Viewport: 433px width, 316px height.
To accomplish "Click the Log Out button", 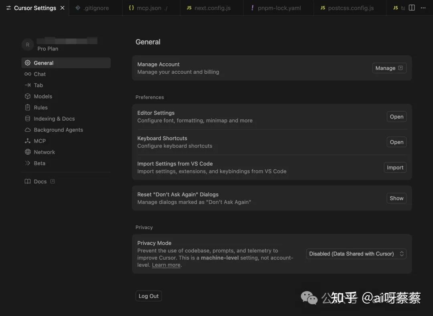I will 148,296.
